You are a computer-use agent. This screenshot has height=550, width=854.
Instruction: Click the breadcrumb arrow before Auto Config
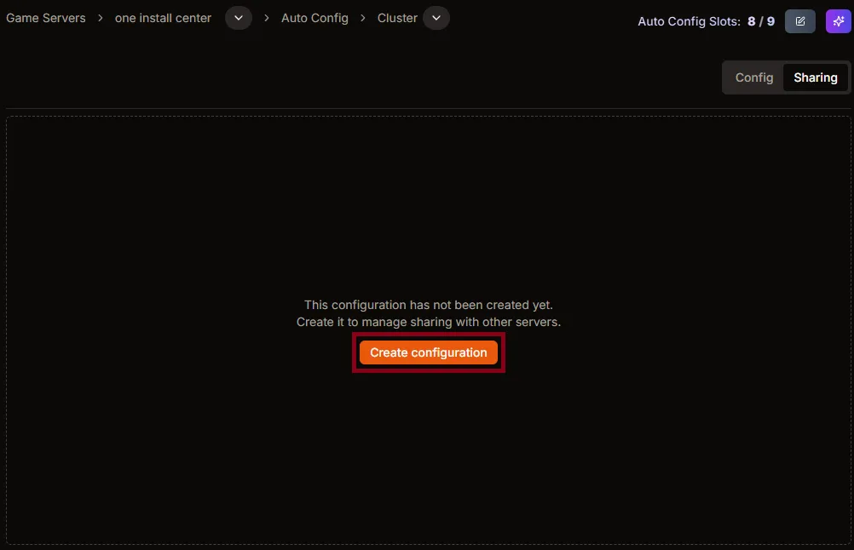click(267, 18)
